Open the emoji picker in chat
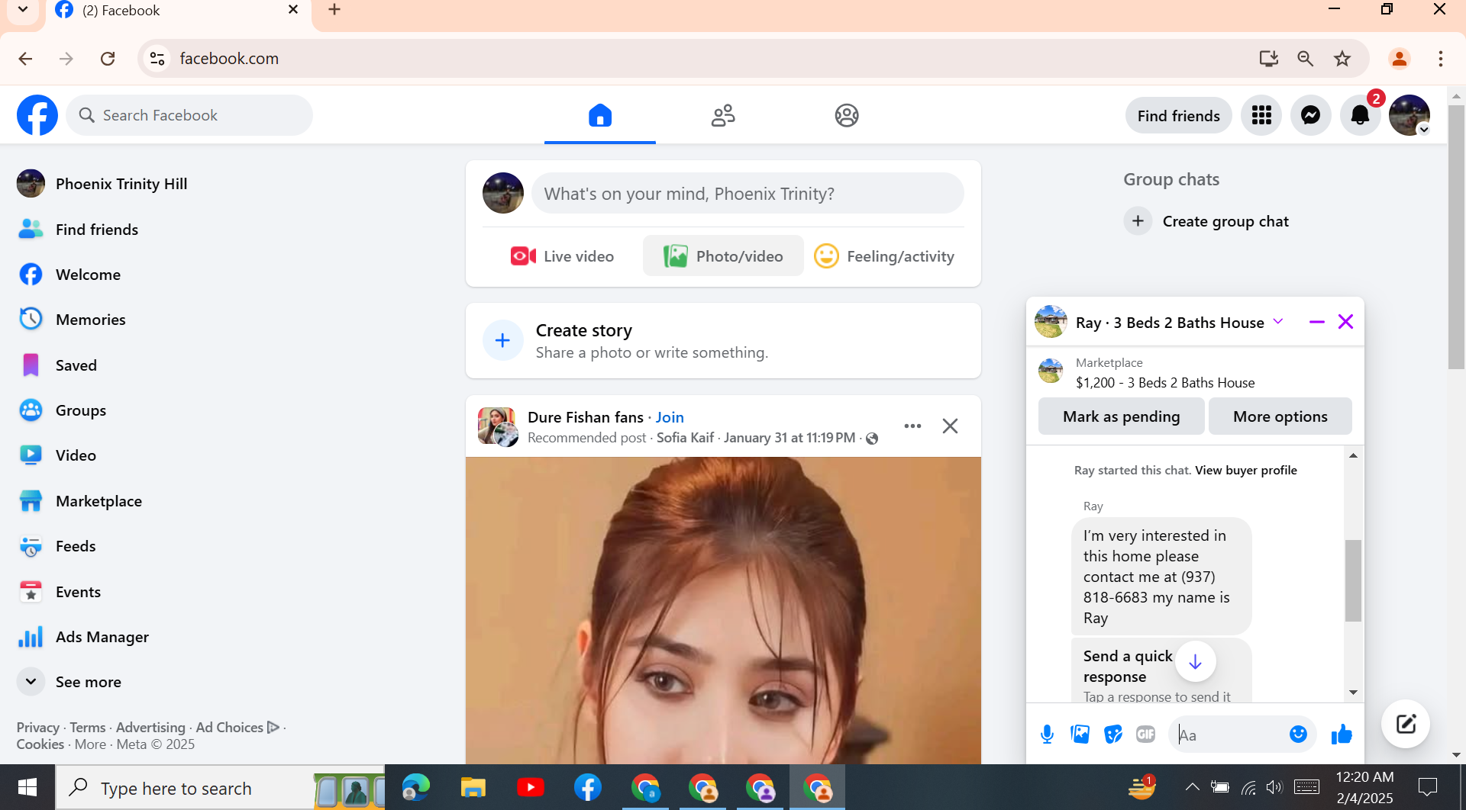 pos(1298,734)
